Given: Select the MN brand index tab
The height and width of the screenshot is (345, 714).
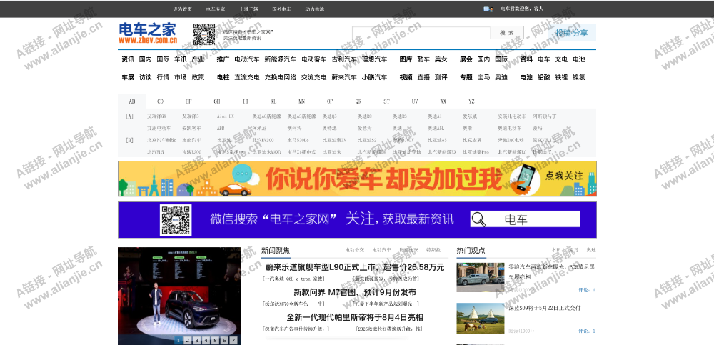Looking at the screenshot, I should point(301,101).
